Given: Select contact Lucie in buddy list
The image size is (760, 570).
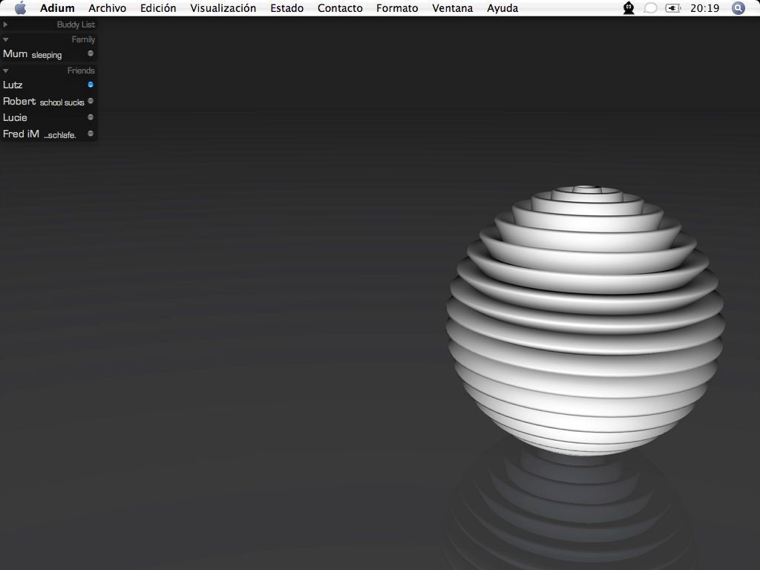Looking at the screenshot, I should pos(16,117).
